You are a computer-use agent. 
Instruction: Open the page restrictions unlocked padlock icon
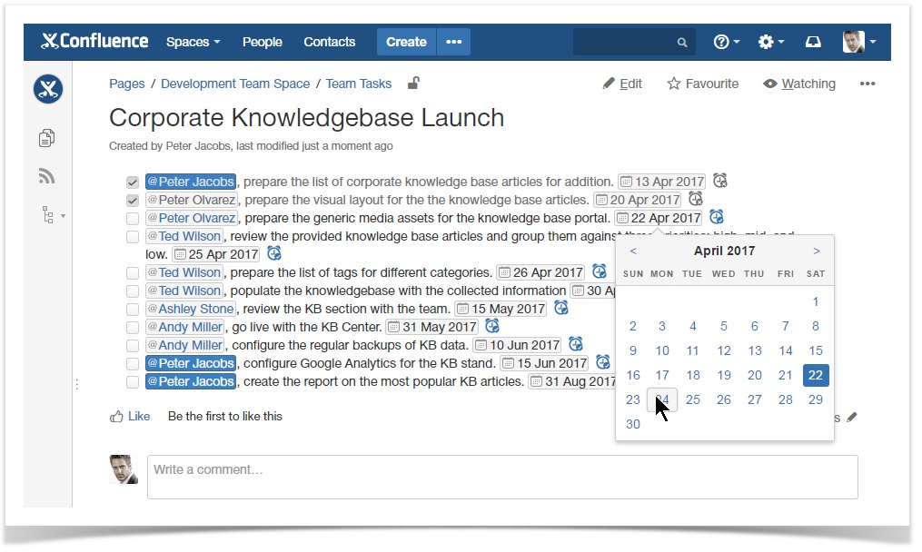tap(413, 84)
